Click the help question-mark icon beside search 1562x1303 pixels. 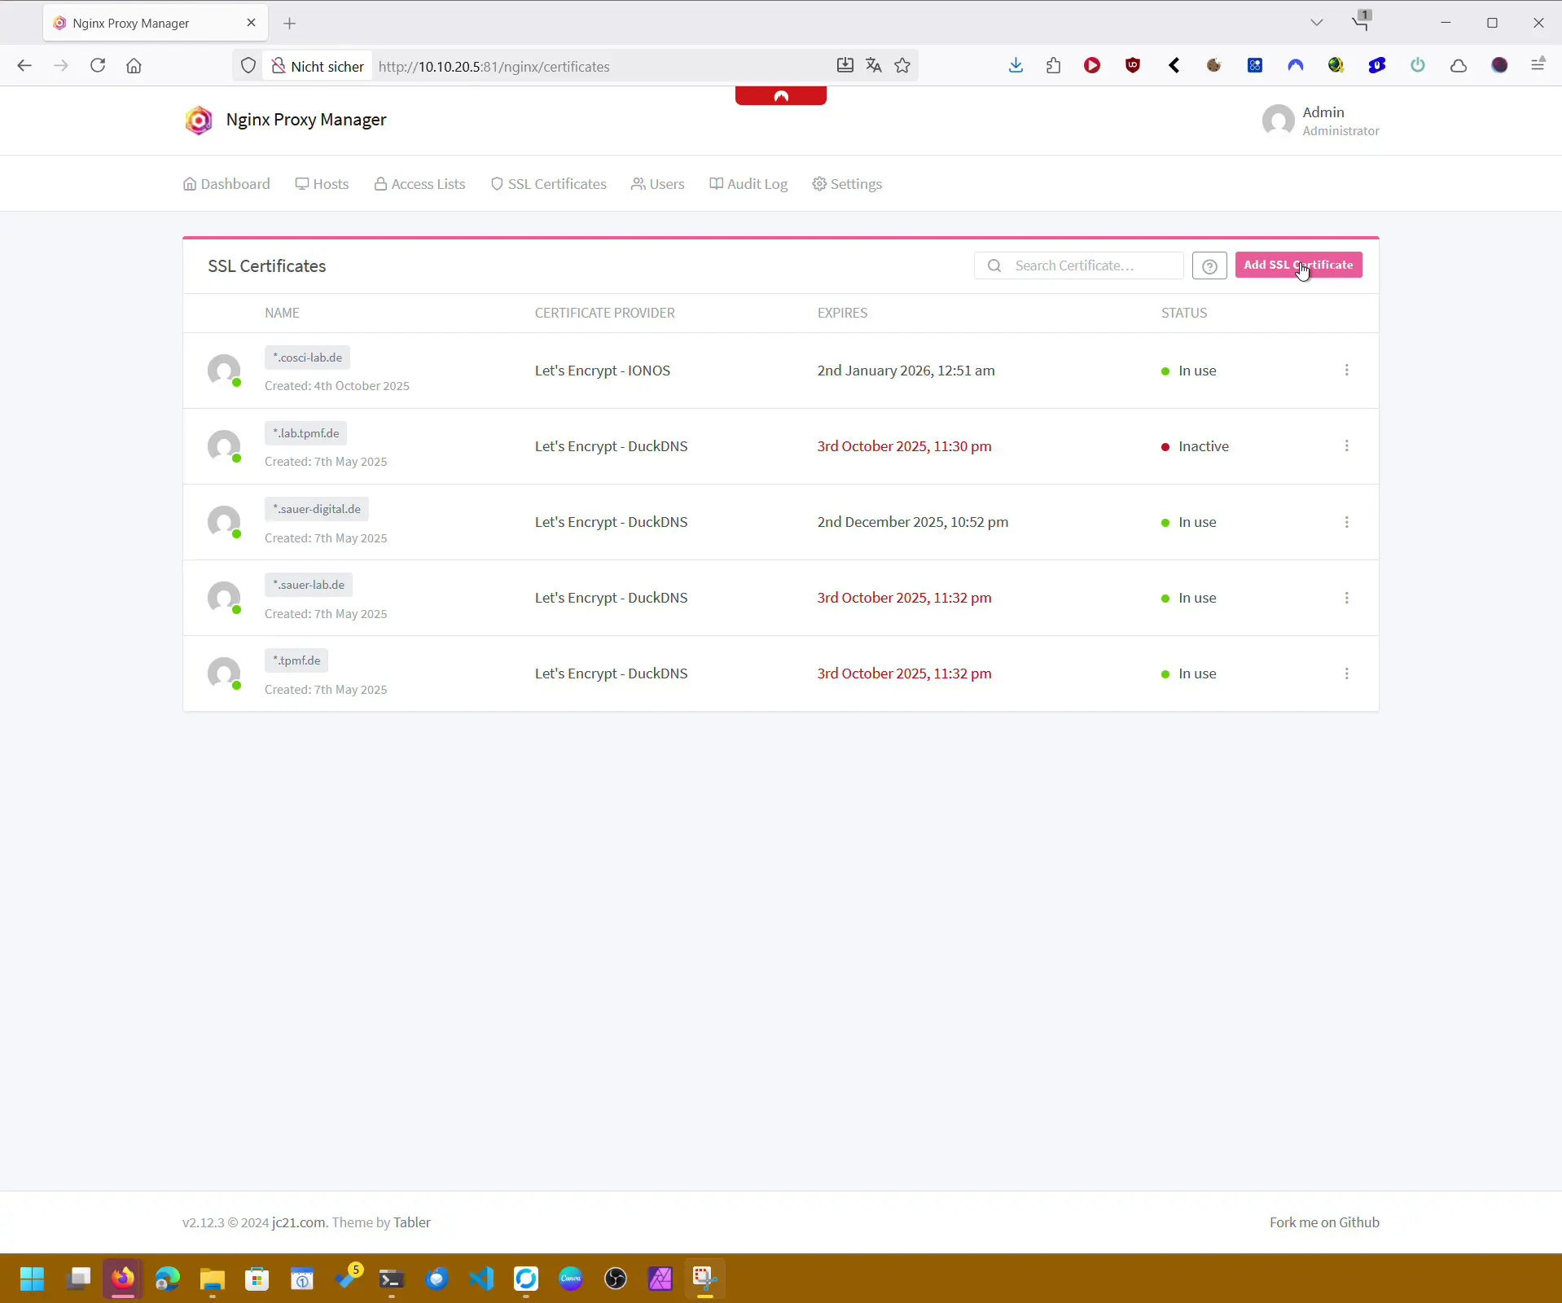[x=1209, y=266]
